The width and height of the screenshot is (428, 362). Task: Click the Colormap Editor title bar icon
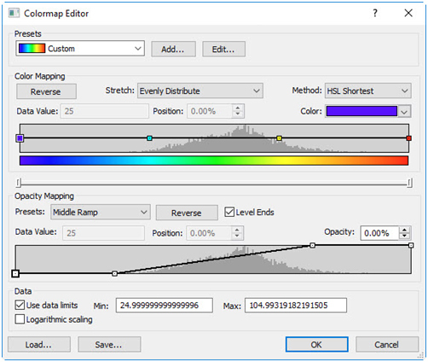(14, 13)
